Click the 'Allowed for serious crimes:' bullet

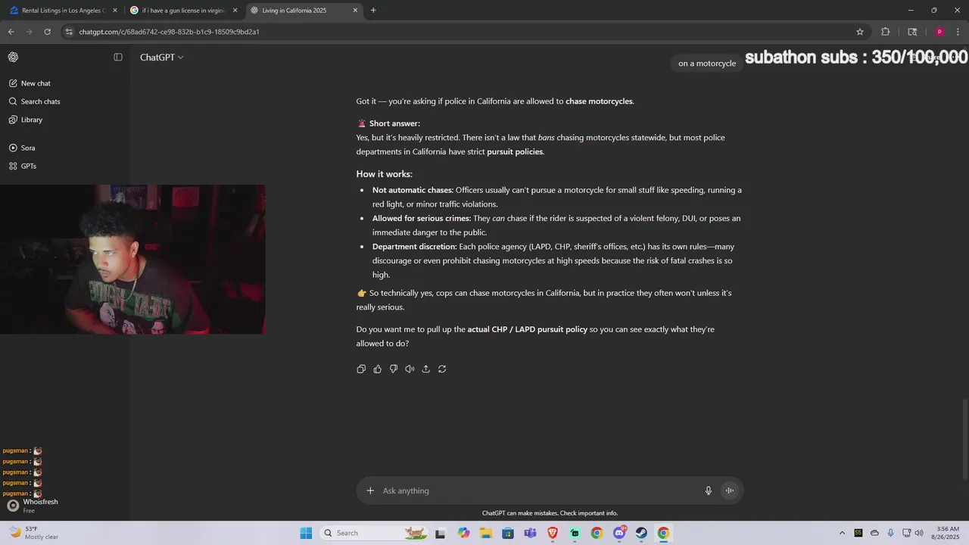click(x=422, y=218)
